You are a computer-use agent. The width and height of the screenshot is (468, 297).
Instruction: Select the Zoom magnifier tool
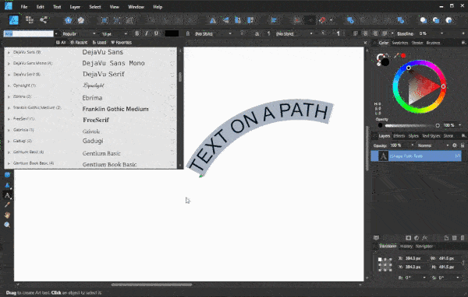[x=8, y=225]
